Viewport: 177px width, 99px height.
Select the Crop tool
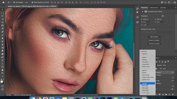(2, 22)
